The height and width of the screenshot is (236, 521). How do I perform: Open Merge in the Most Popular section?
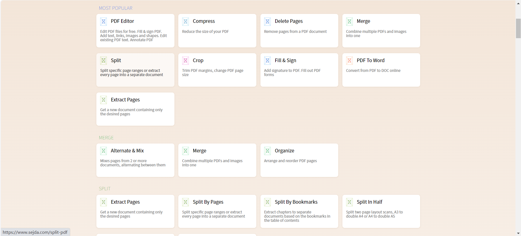click(363, 21)
